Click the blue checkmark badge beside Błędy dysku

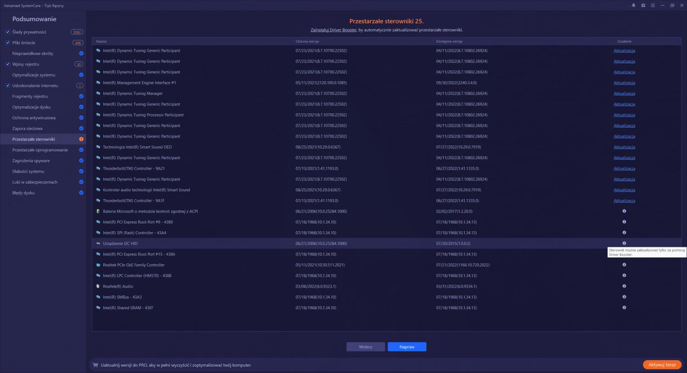81,193
